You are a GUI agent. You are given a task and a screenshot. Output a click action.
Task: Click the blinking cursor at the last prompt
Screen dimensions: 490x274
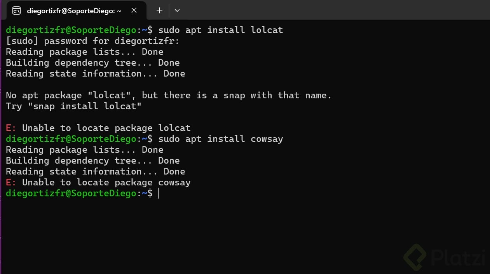pos(159,193)
